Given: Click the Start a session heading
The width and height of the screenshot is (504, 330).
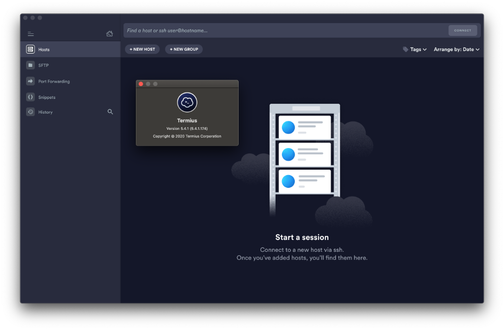Looking at the screenshot, I should [x=302, y=238].
